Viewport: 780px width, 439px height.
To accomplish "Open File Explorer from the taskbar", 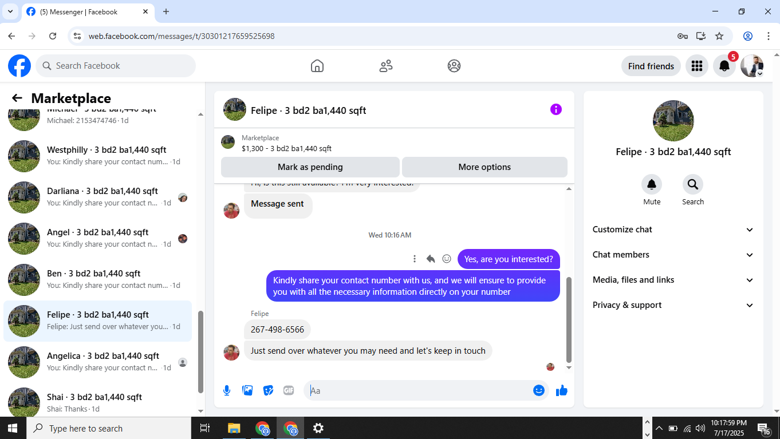I will coord(234,428).
